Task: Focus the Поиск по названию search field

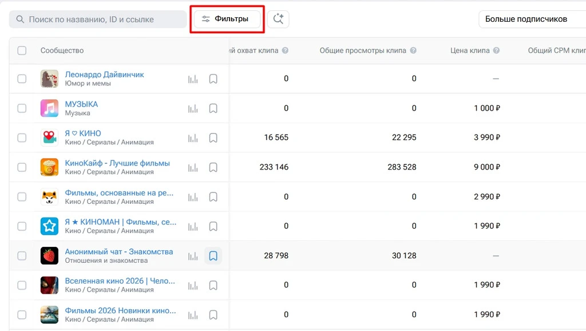Action: (98, 19)
